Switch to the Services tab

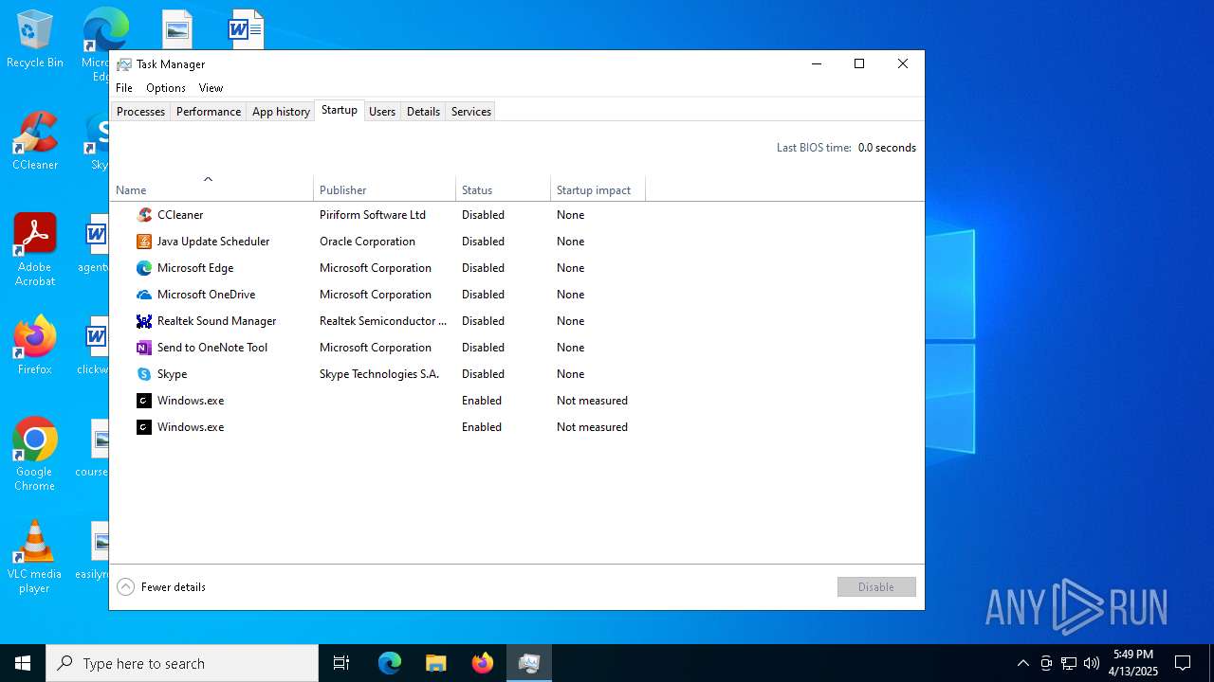471,112
